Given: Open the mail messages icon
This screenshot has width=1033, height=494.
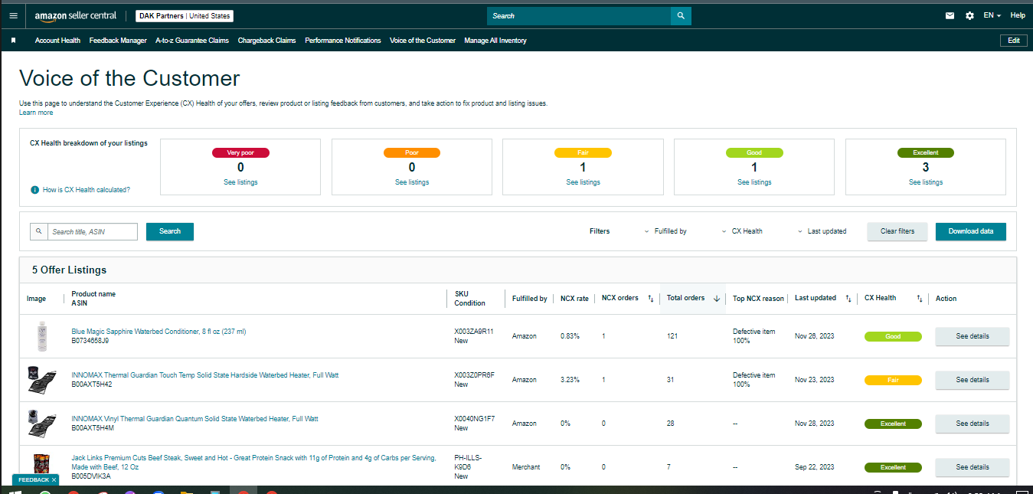Looking at the screenshot, I should 950,15.
